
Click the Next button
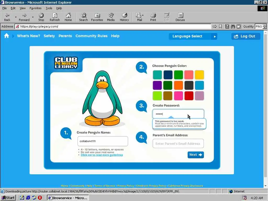coord(196,155)
